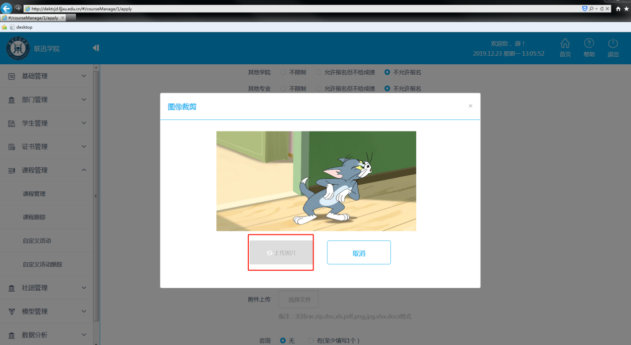
Task: Click the 课程管理 sidebar icon
Action: [11, 170]
